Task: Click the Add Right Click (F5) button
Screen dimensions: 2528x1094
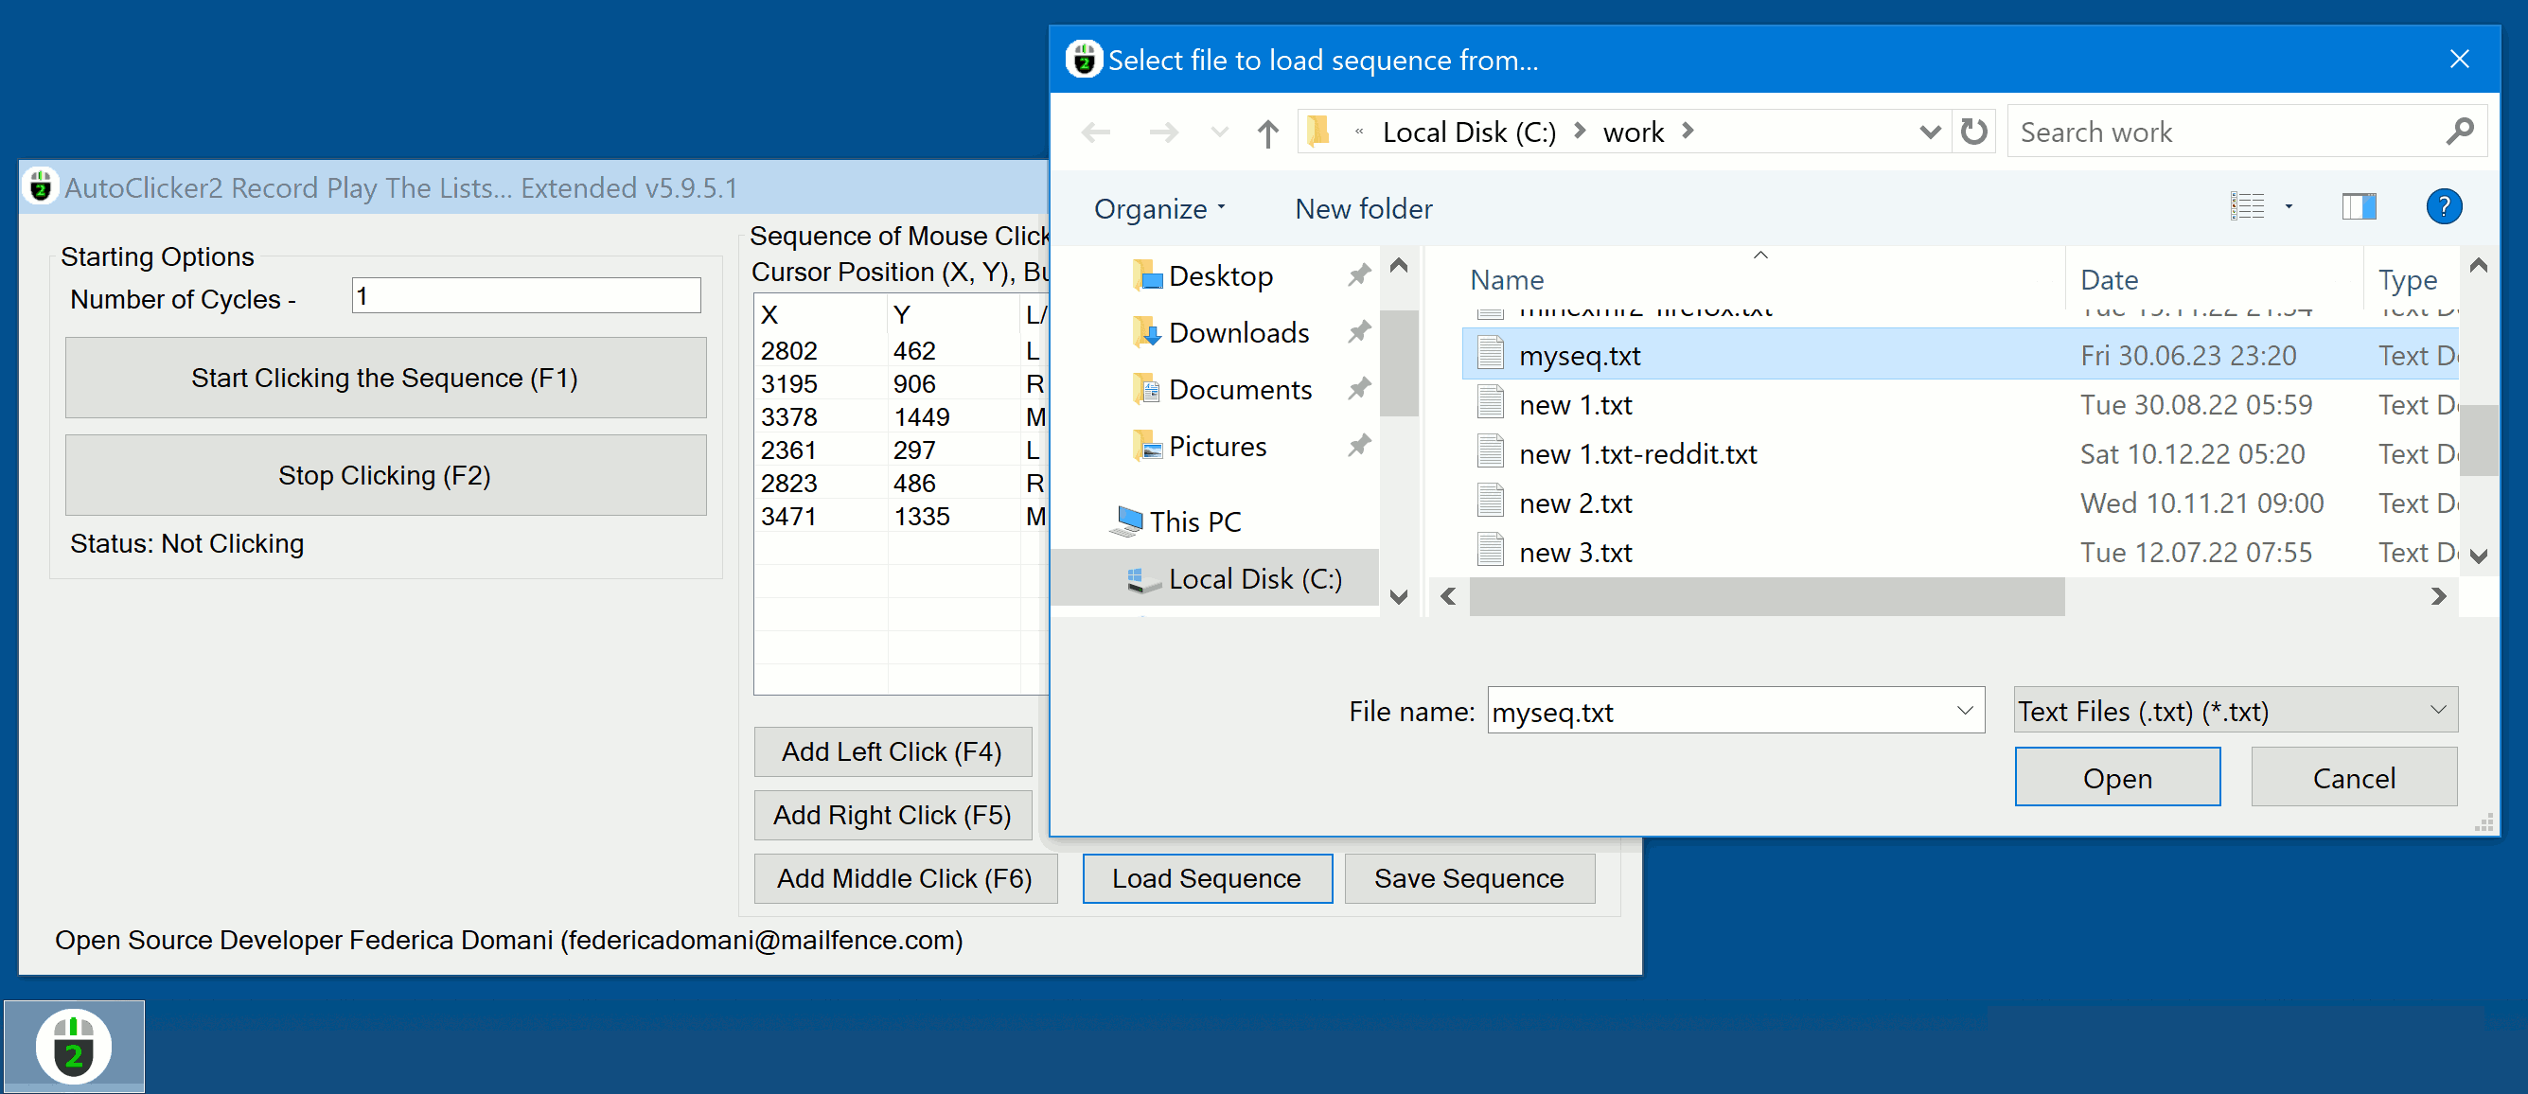Action: click(896, 814)
